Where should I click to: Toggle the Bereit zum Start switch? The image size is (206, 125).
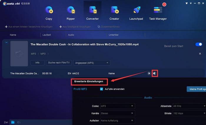pos(199,44)
